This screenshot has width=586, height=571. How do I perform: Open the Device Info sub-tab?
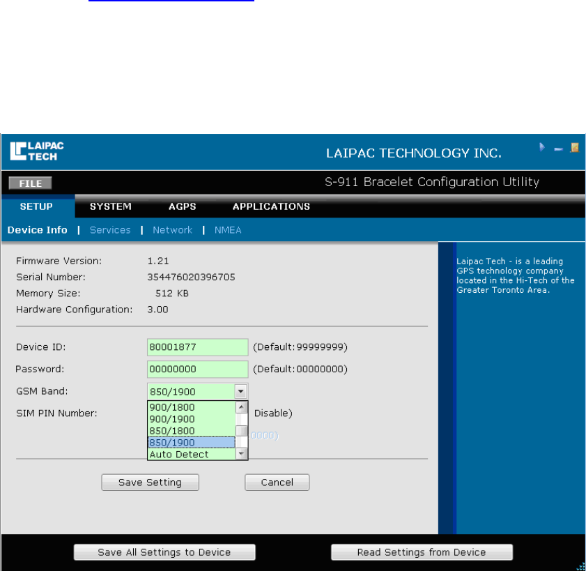tap(38, 230)
